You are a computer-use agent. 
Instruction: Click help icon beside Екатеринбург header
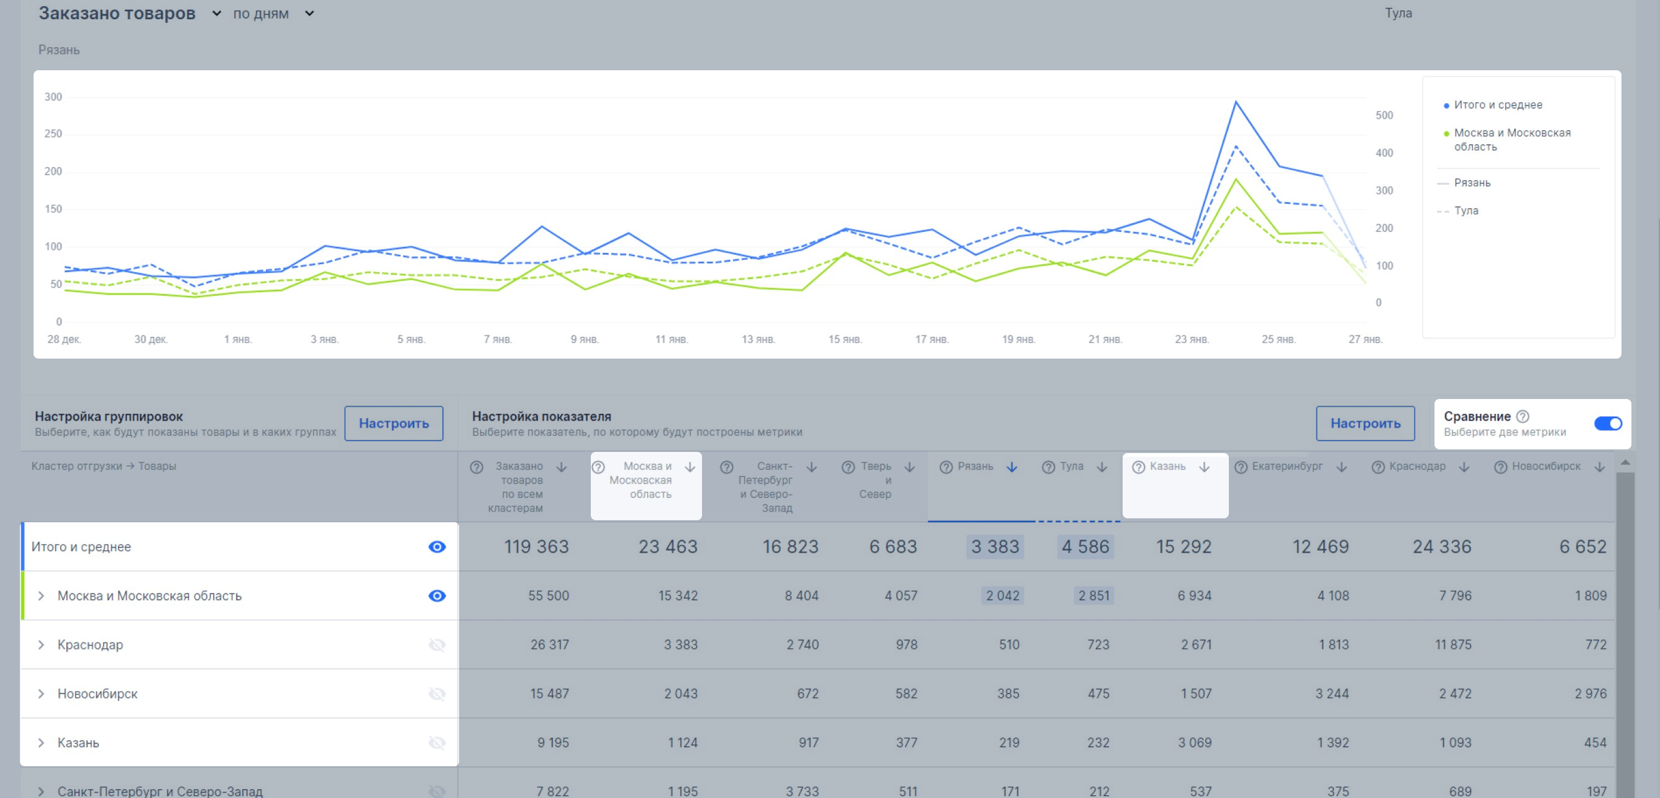point(1241,467)
